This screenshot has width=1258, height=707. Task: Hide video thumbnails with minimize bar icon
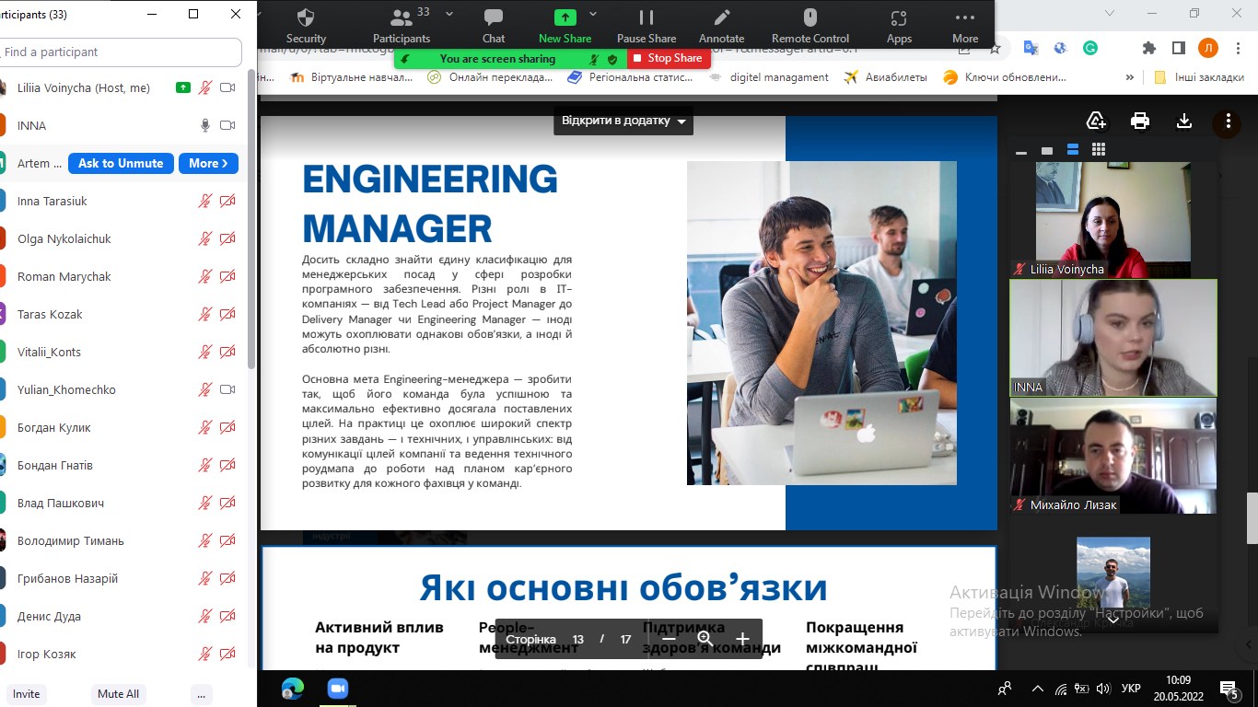(x=1021, y=152)
